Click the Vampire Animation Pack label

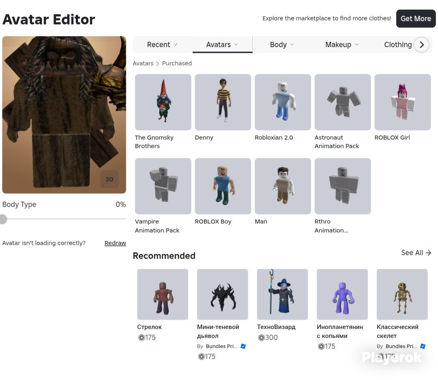click(157, 226)
